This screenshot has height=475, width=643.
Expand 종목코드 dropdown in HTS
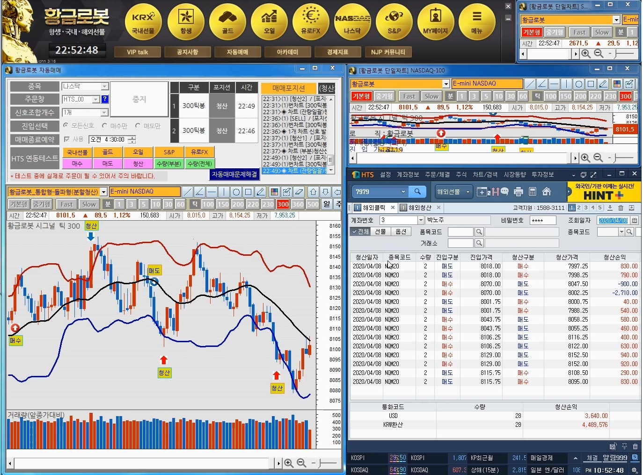(621, 232)
